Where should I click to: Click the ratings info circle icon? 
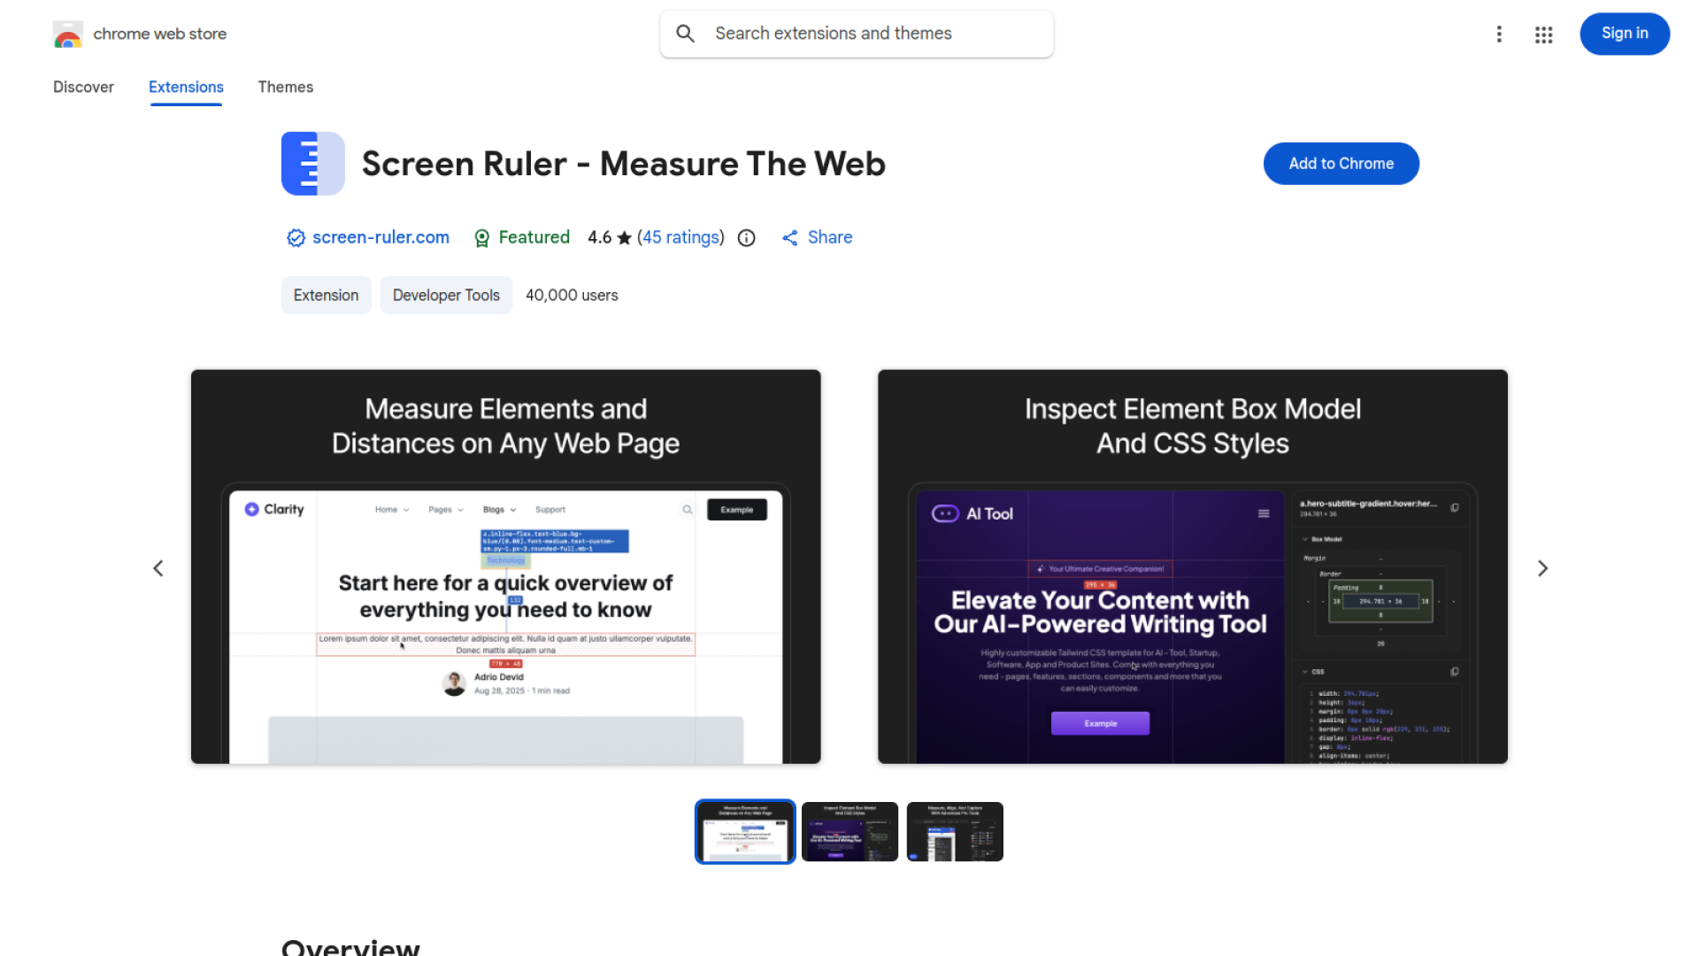[747, 238]
